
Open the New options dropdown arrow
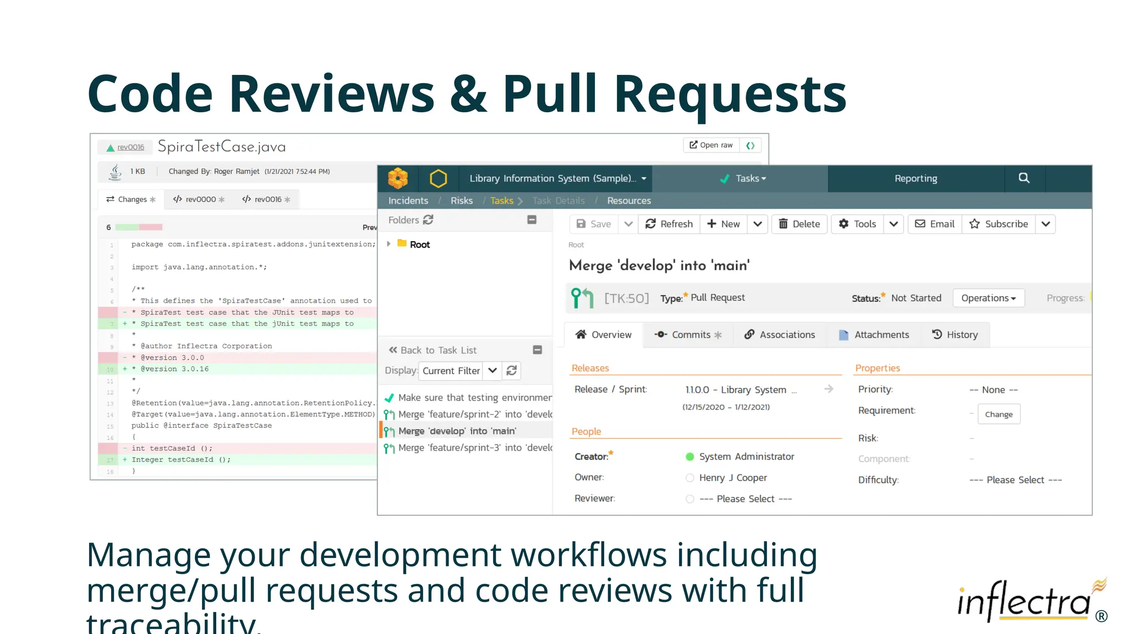click(x=758, y=224)
